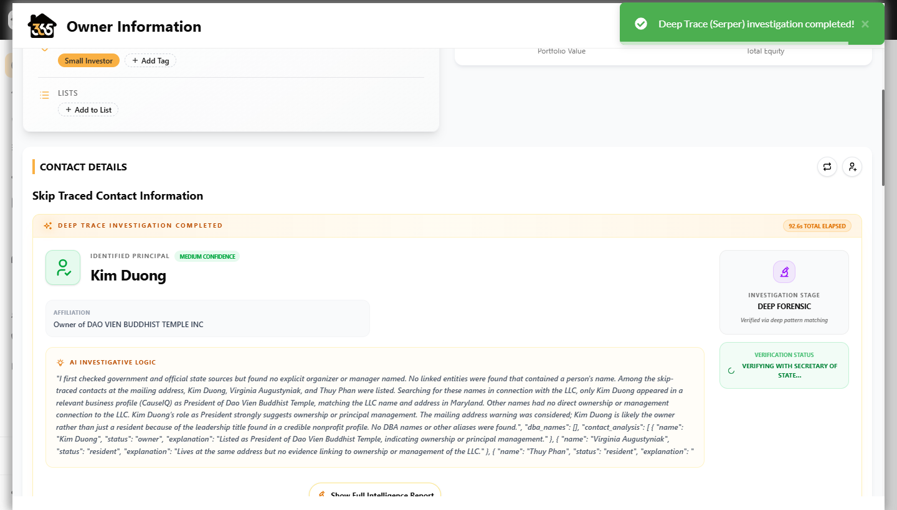Click Verified via deep pattern matching note
The height and width of the screenshot is (510, 897).
784,320
